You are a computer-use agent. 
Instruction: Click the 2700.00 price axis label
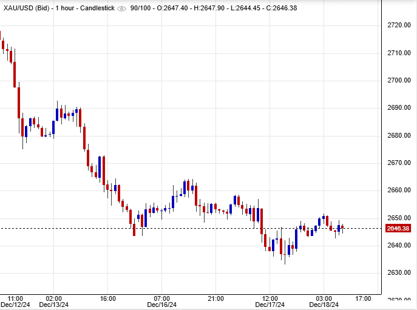400,80
